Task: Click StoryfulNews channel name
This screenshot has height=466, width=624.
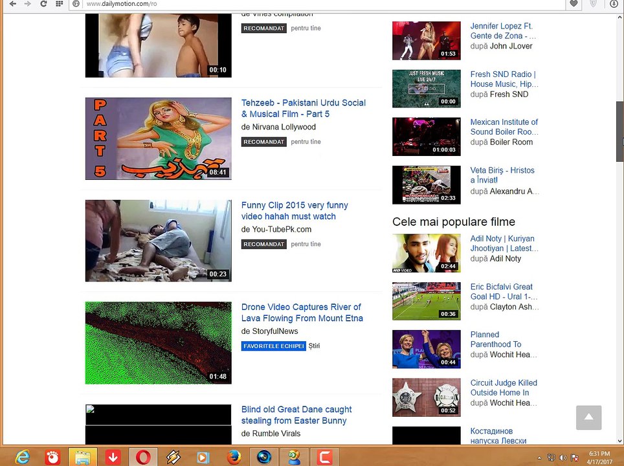Action: pyautogui.click(x=275, y=331)
